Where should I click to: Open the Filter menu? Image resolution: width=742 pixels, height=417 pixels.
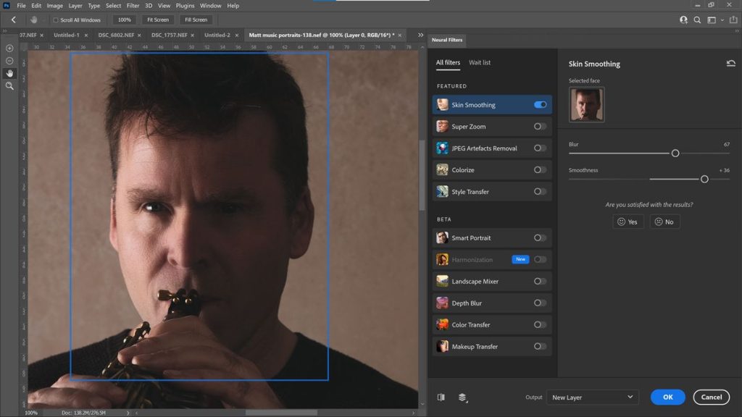[x=133, y=6]
